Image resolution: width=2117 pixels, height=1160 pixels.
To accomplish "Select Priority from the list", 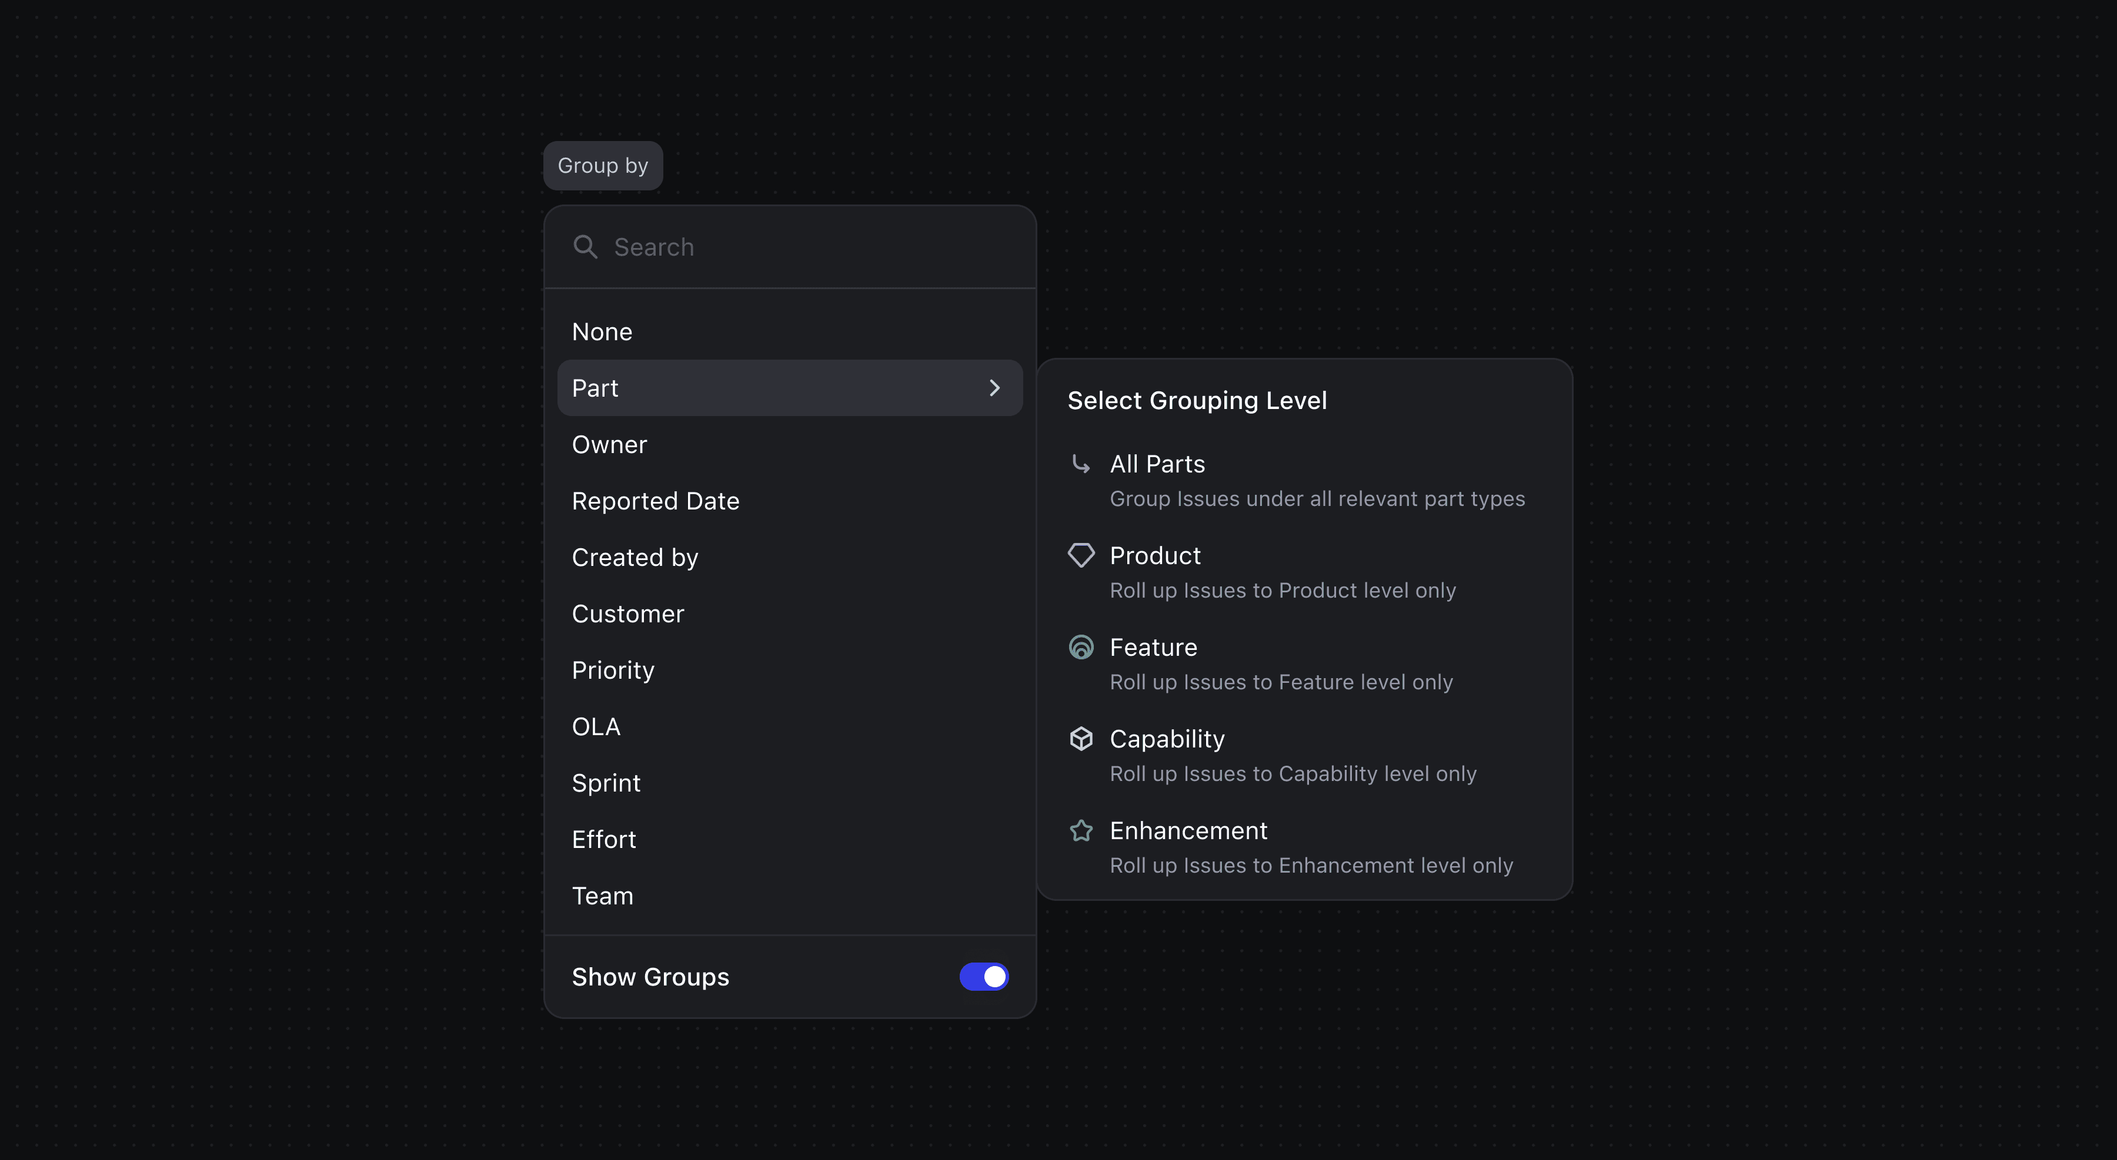I will point(613,670).
